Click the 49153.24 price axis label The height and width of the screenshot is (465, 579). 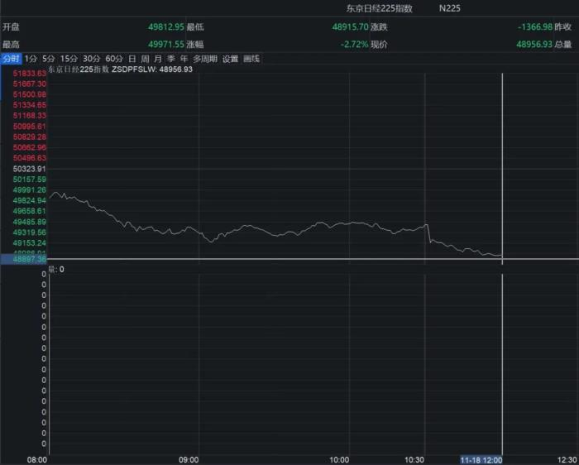[30, 243]
